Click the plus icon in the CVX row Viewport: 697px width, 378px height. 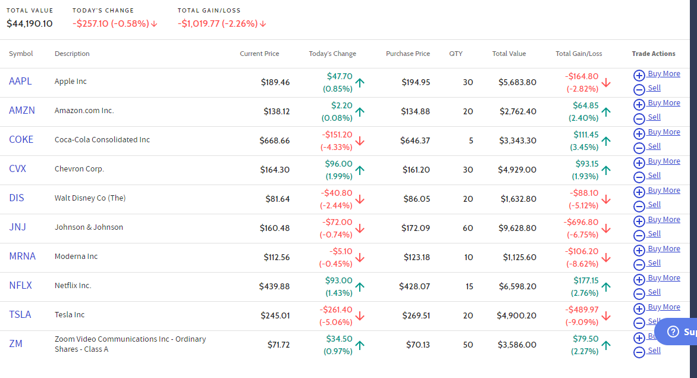click(x=639, y=163)
